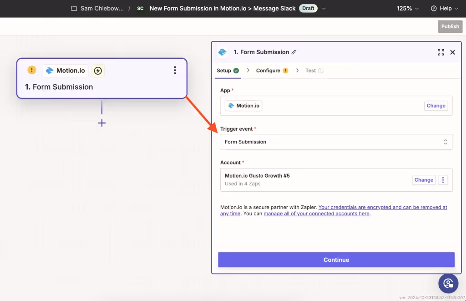Close the Form Submission panel
The width and height of the screenshot is (466, 301).
tap(452, 52)
